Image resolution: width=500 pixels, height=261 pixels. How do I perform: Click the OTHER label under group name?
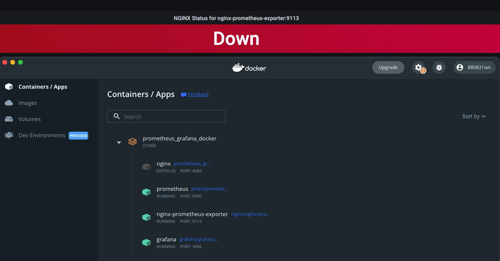(149, 145)
